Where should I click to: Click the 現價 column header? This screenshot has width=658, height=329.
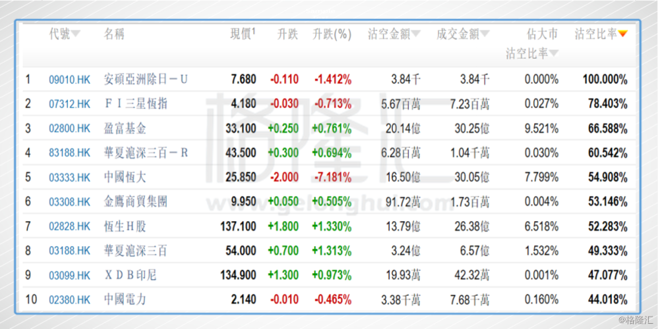(243, 34)
